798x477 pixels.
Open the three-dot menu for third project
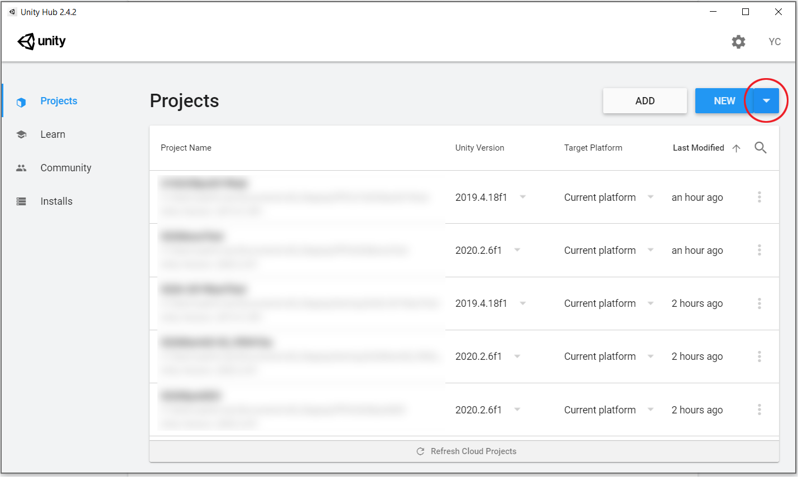tap(759, 303)
